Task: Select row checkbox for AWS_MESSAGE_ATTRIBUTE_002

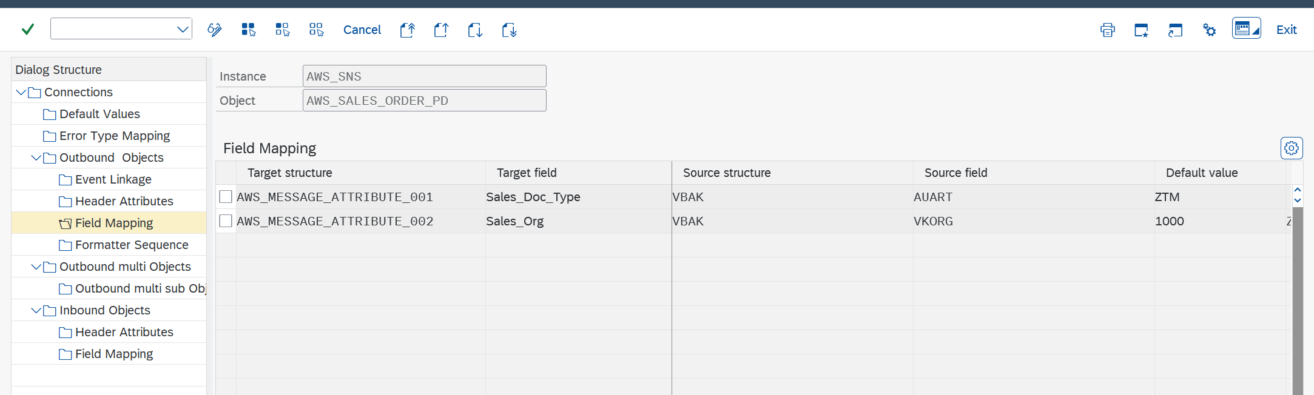Action: [x=226, y=221]
